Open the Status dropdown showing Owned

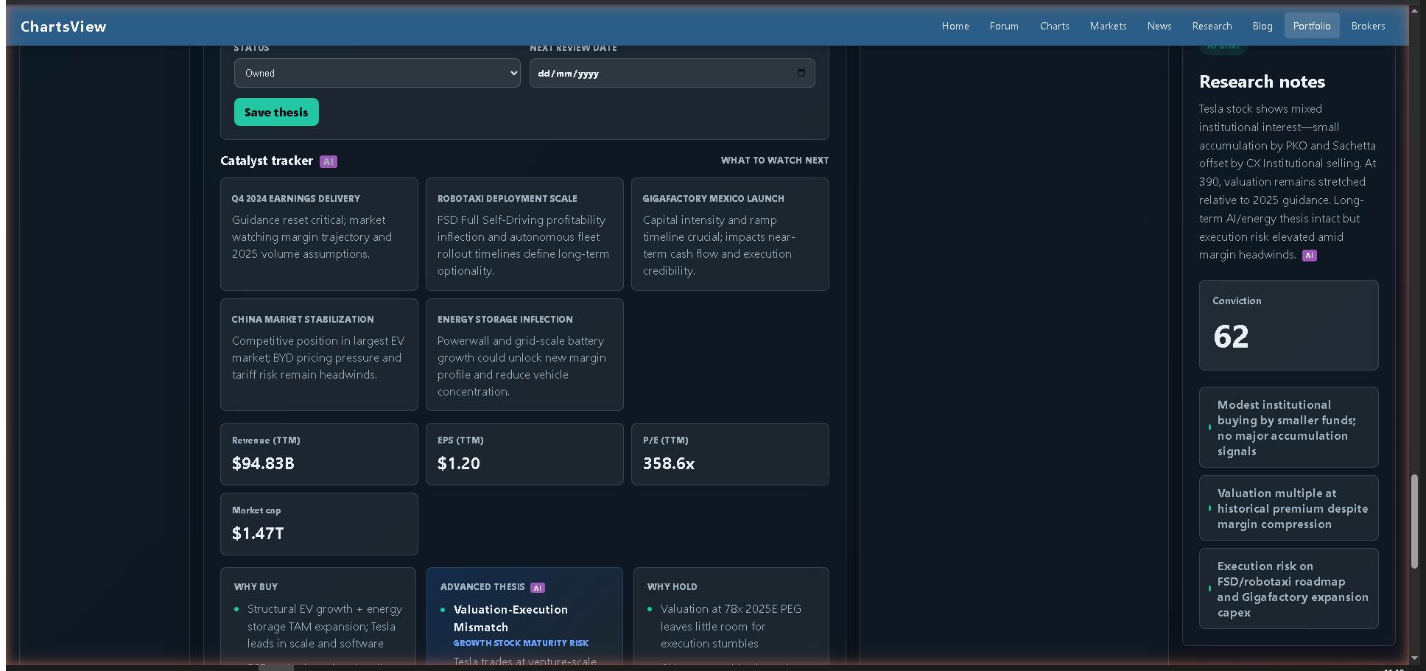pyautogui.click(x=377, y=73)
